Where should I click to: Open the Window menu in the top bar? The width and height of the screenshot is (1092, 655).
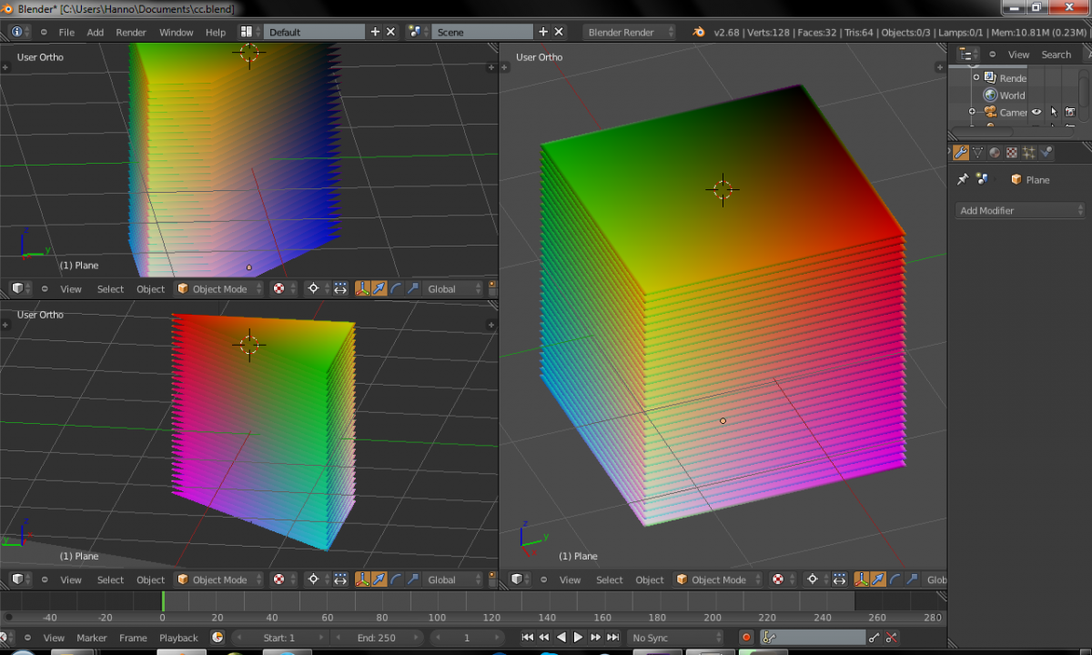tap(176, 32)
